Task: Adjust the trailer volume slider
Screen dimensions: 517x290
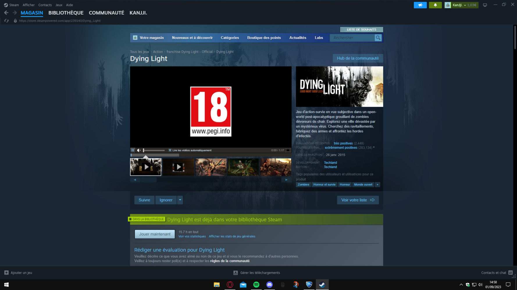Action: tap(154, 150)
